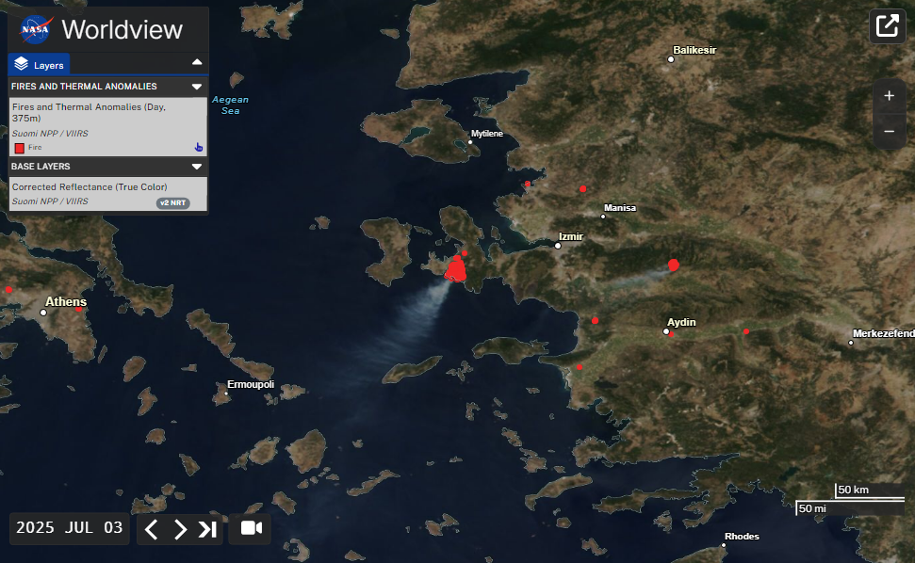The width and height of the screenshot is (915, 563).
Task: Click the Athens city label
Action: pyautogui.click(x=66, y=302)
